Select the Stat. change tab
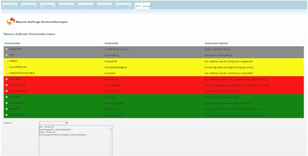The height and width of the screenshot is (156, 308). (142, 6)
